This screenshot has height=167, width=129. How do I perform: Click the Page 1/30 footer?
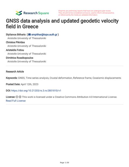[64, 163]
